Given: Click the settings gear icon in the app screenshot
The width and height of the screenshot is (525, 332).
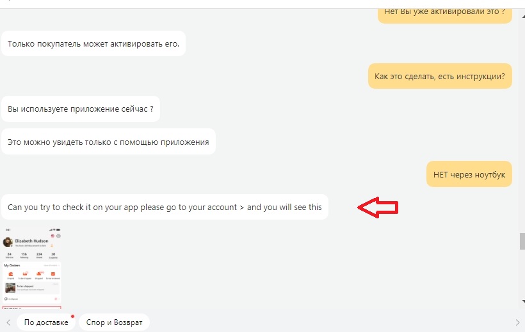Looking at the screenshot, I should pos(58,236).
